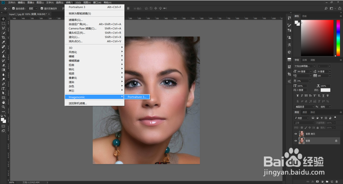Click the hue spectrum slider
343x184 pixels.
tap(338, 38)
